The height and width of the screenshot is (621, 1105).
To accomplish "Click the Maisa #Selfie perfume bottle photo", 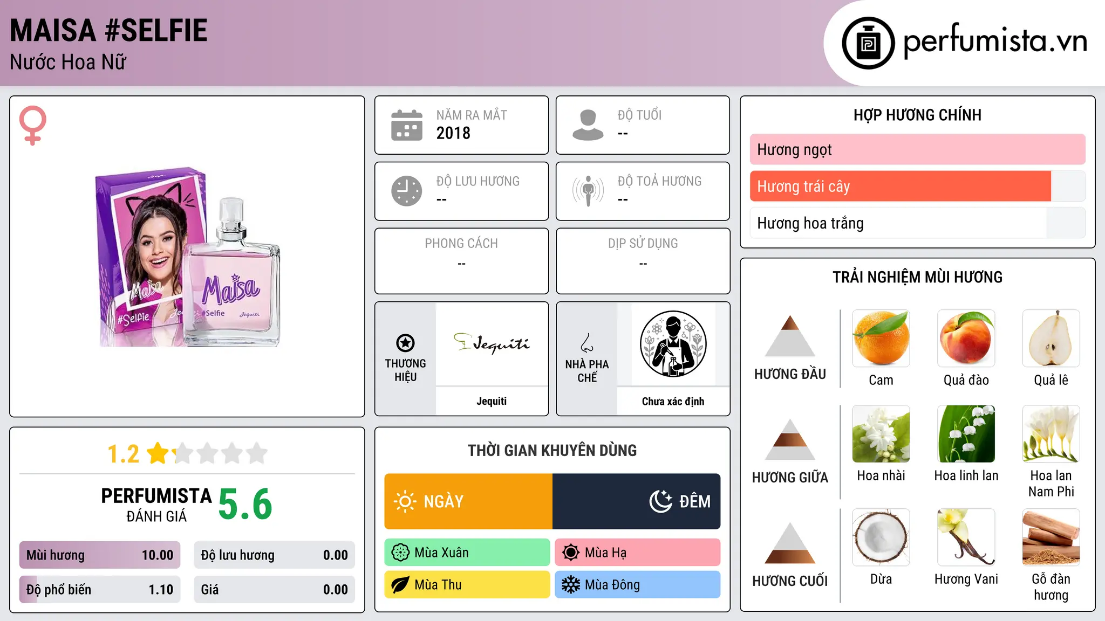I will click(188, 257).
